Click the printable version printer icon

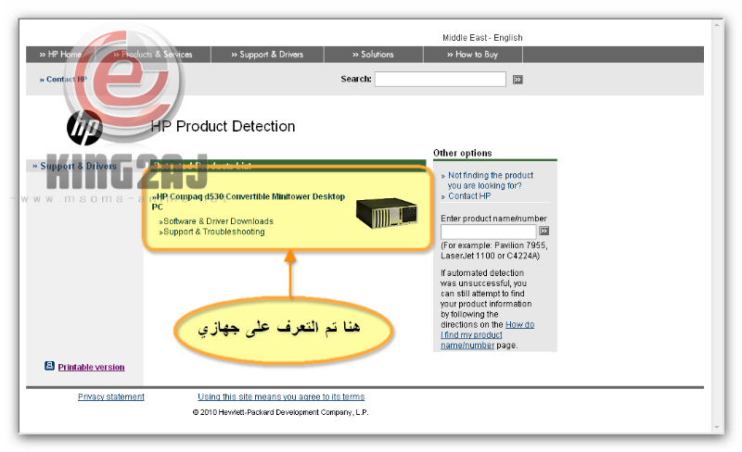point(49,366)
